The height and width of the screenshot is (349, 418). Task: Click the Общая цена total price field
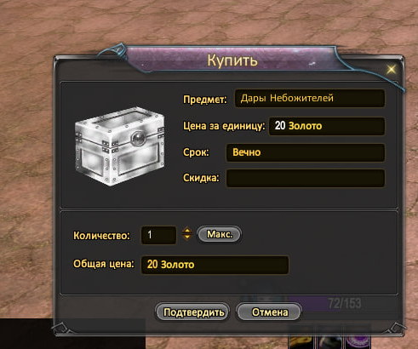pyautogui.click(x=215, y=265)
